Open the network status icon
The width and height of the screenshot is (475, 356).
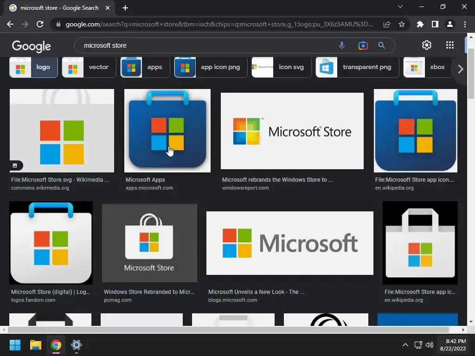418,345
